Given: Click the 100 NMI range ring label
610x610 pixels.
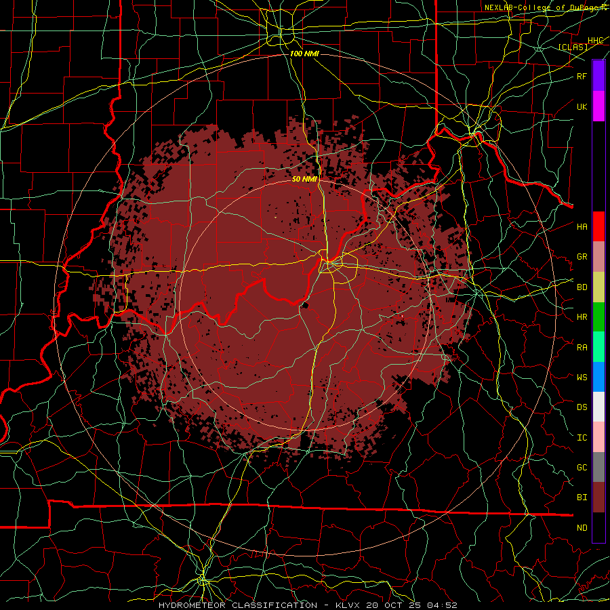Looking at the screenshot, I should pyautogui.click(x=304, y=54).
